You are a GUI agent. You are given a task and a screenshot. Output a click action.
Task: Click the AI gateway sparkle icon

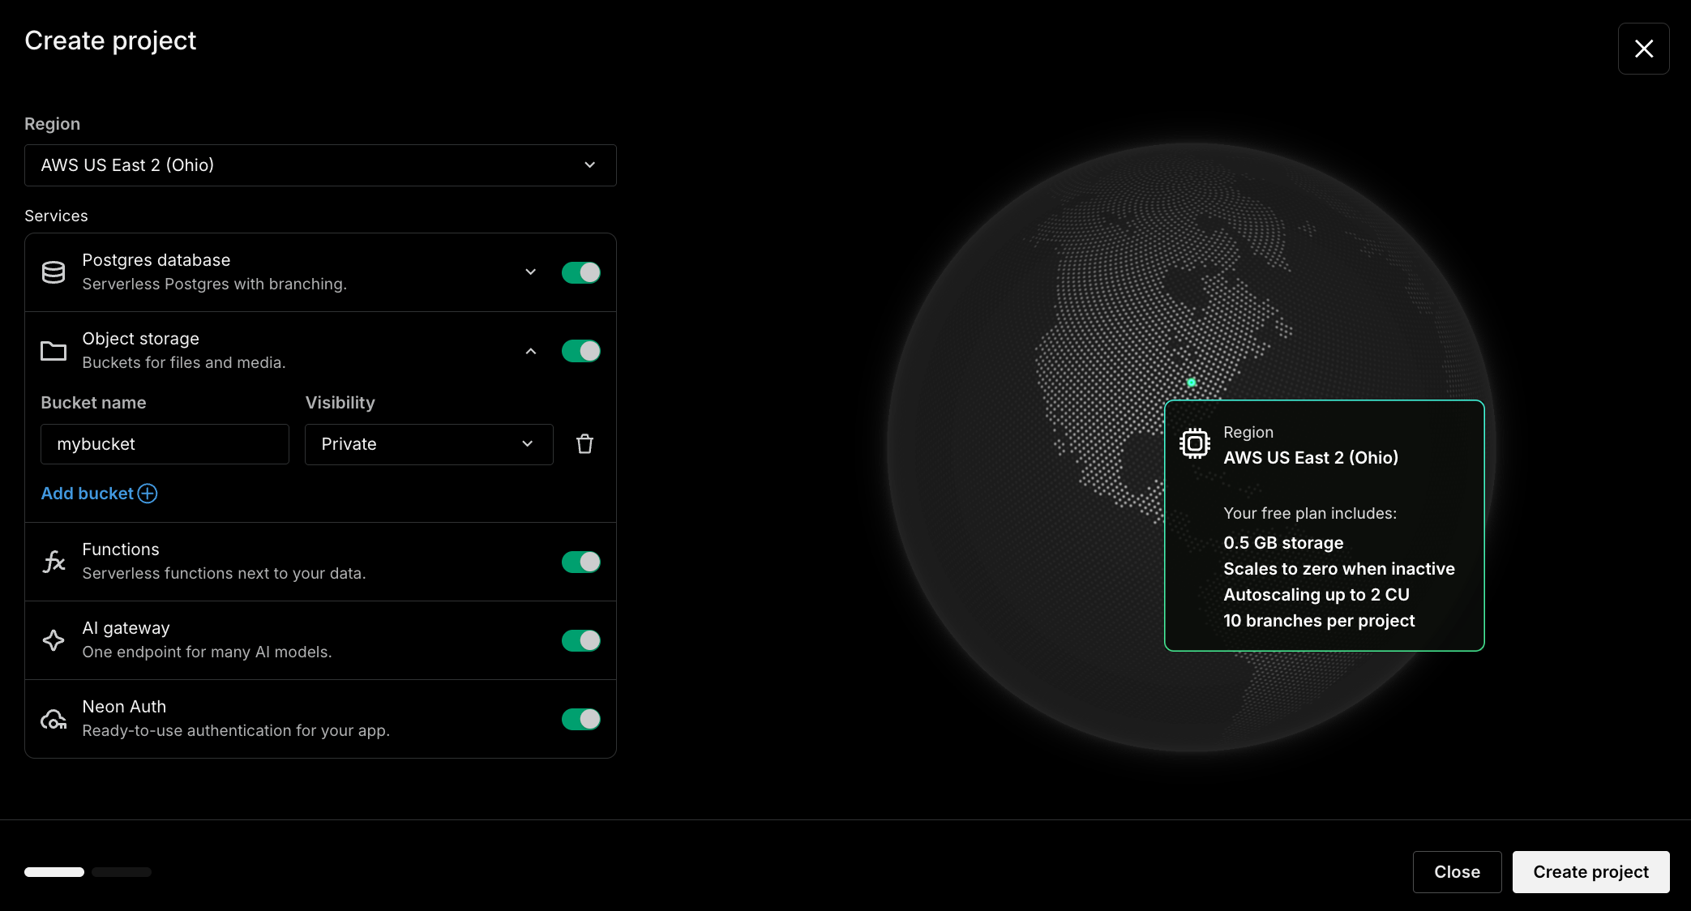[x=54, y=640]
